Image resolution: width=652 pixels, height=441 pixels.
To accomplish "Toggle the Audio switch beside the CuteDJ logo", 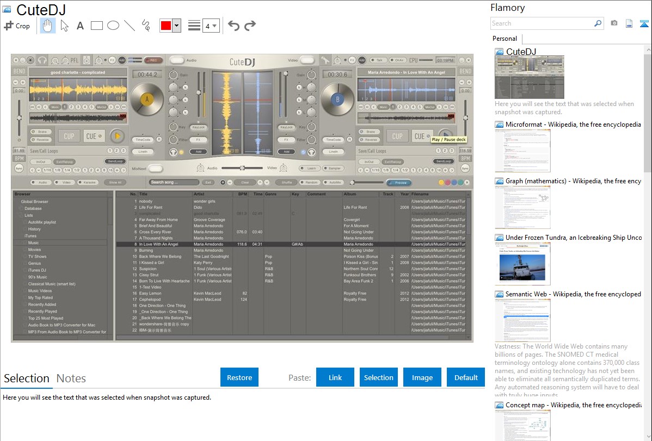I will [x=177, y=60].
